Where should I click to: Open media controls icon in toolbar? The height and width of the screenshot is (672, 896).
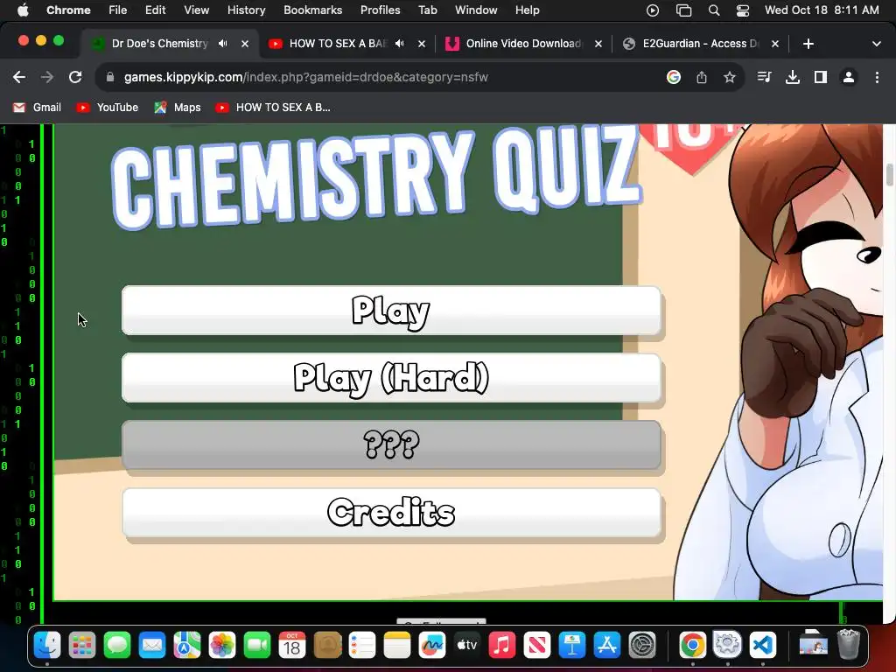[x=764, y=77]
